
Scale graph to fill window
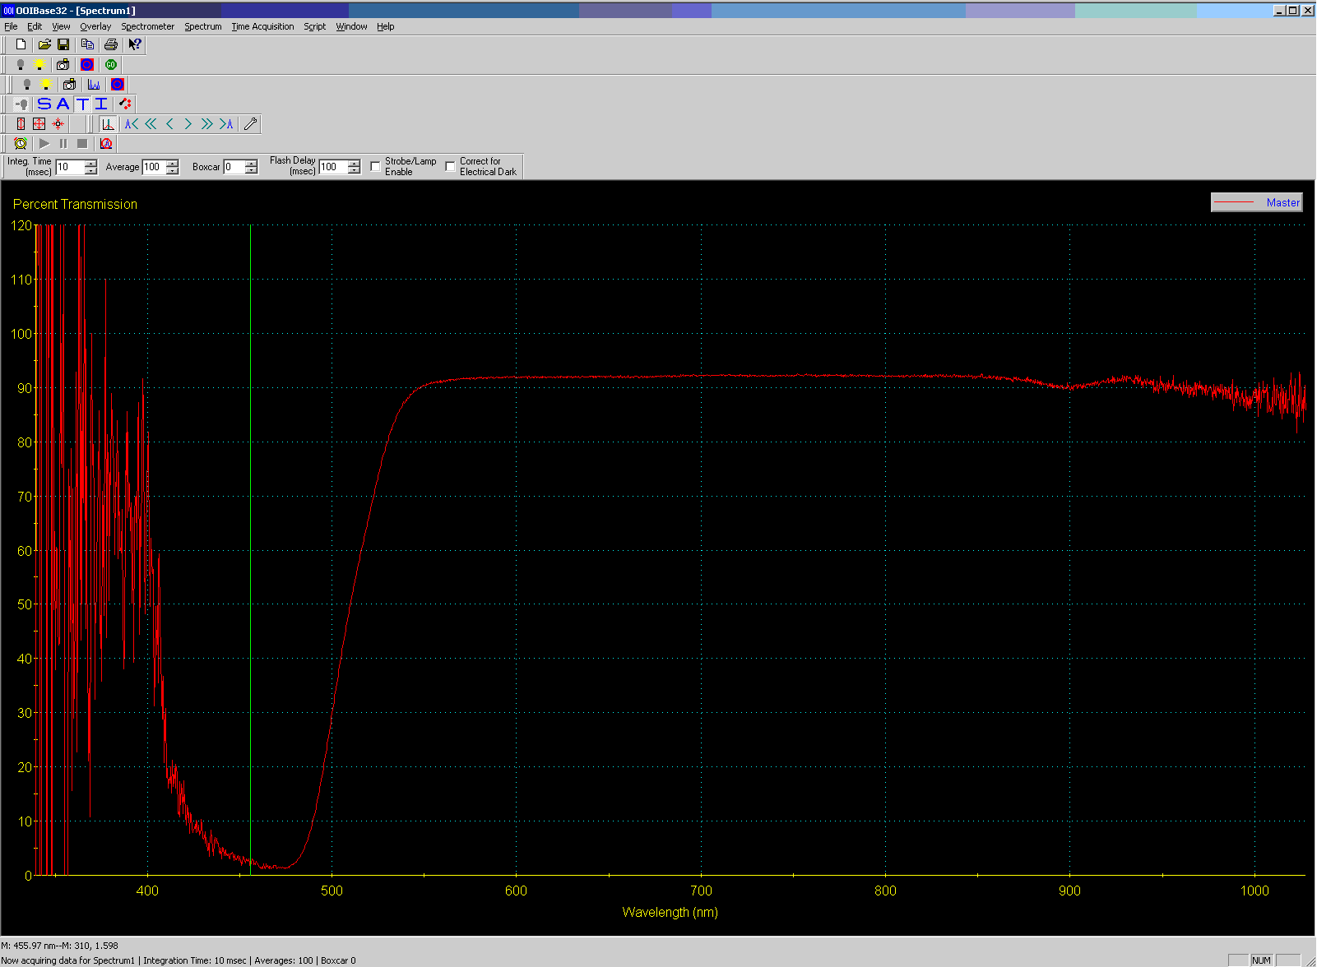click(x=39, y=123)
